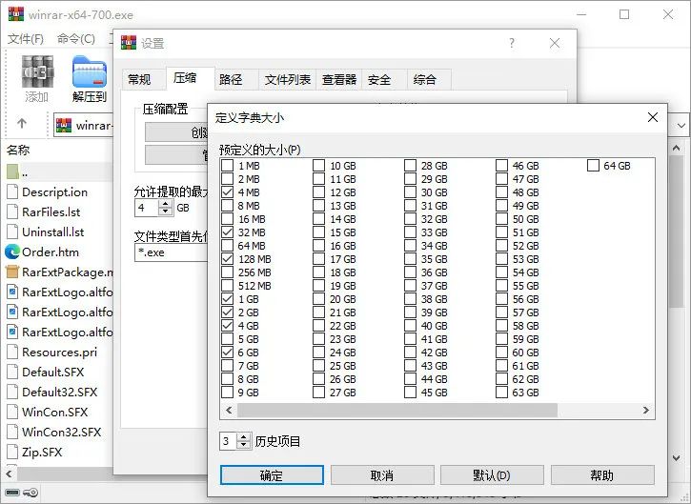Uncheck the 128 MB checkbox

pyautogui.click(x=228, y=259)
